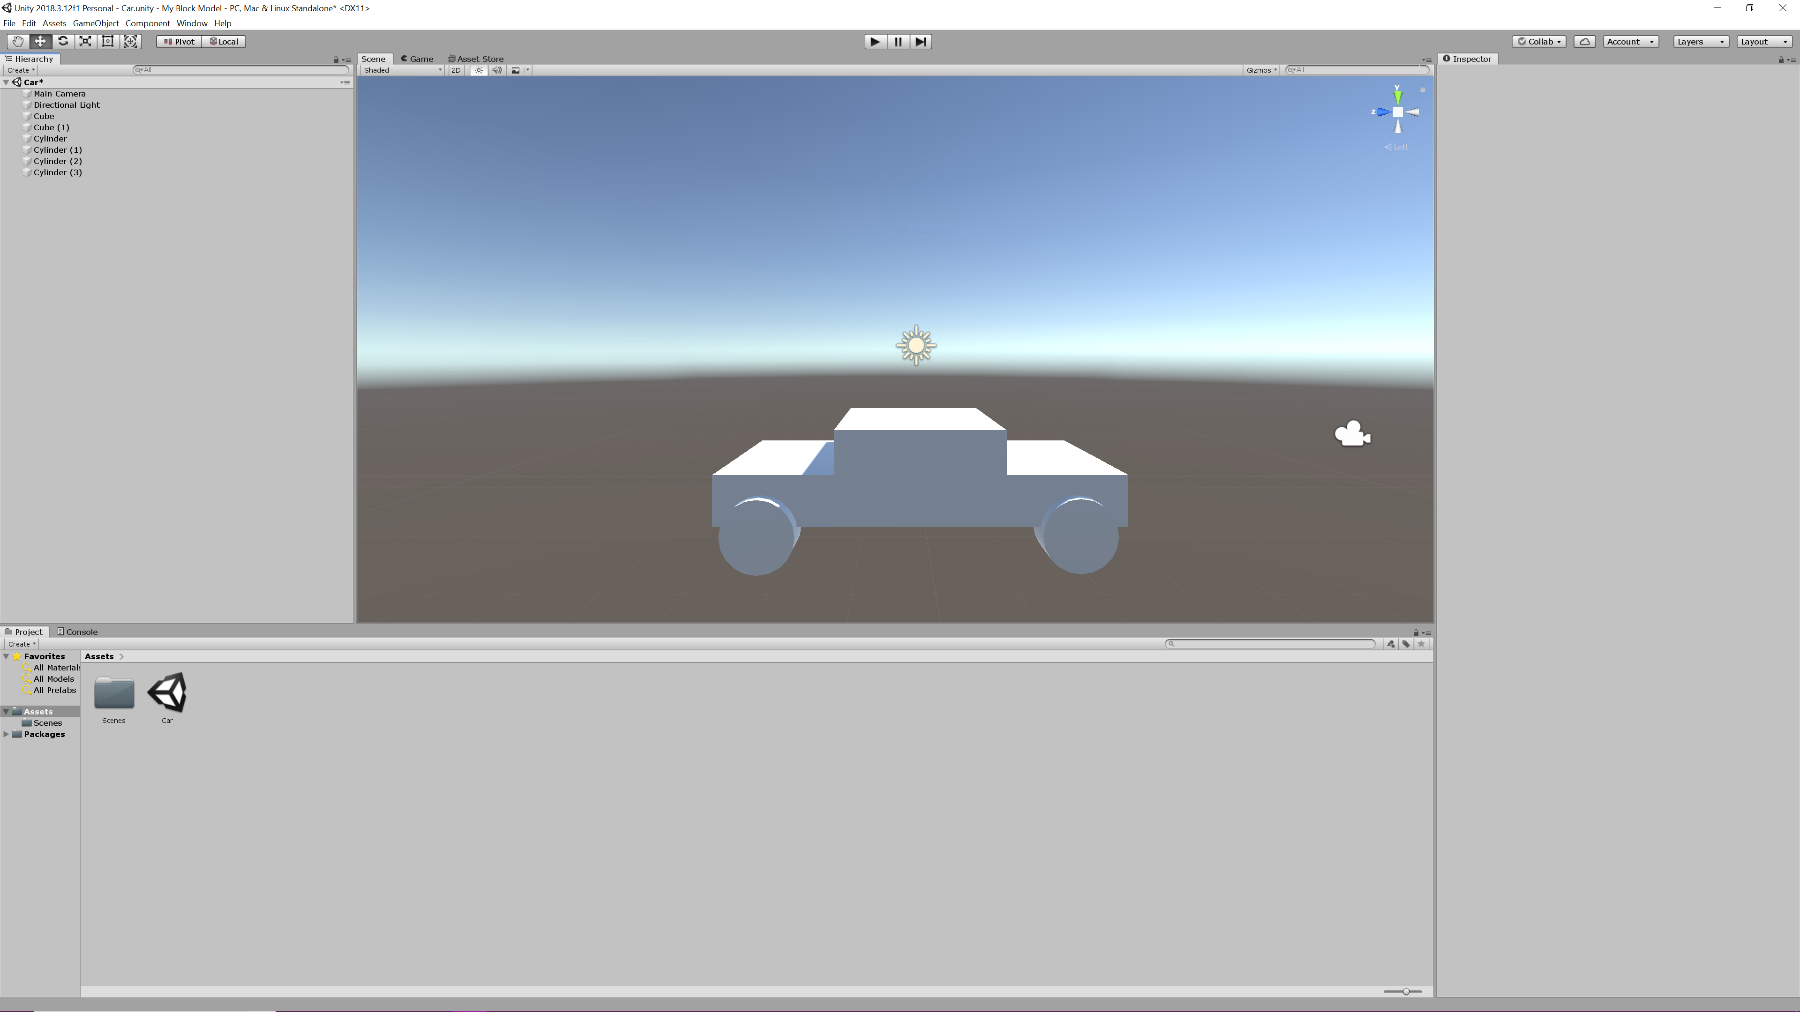This screenshot has height=1012, width=1800.
Task: Select the Rect Transform tool
Action: [x=108, y=41]
